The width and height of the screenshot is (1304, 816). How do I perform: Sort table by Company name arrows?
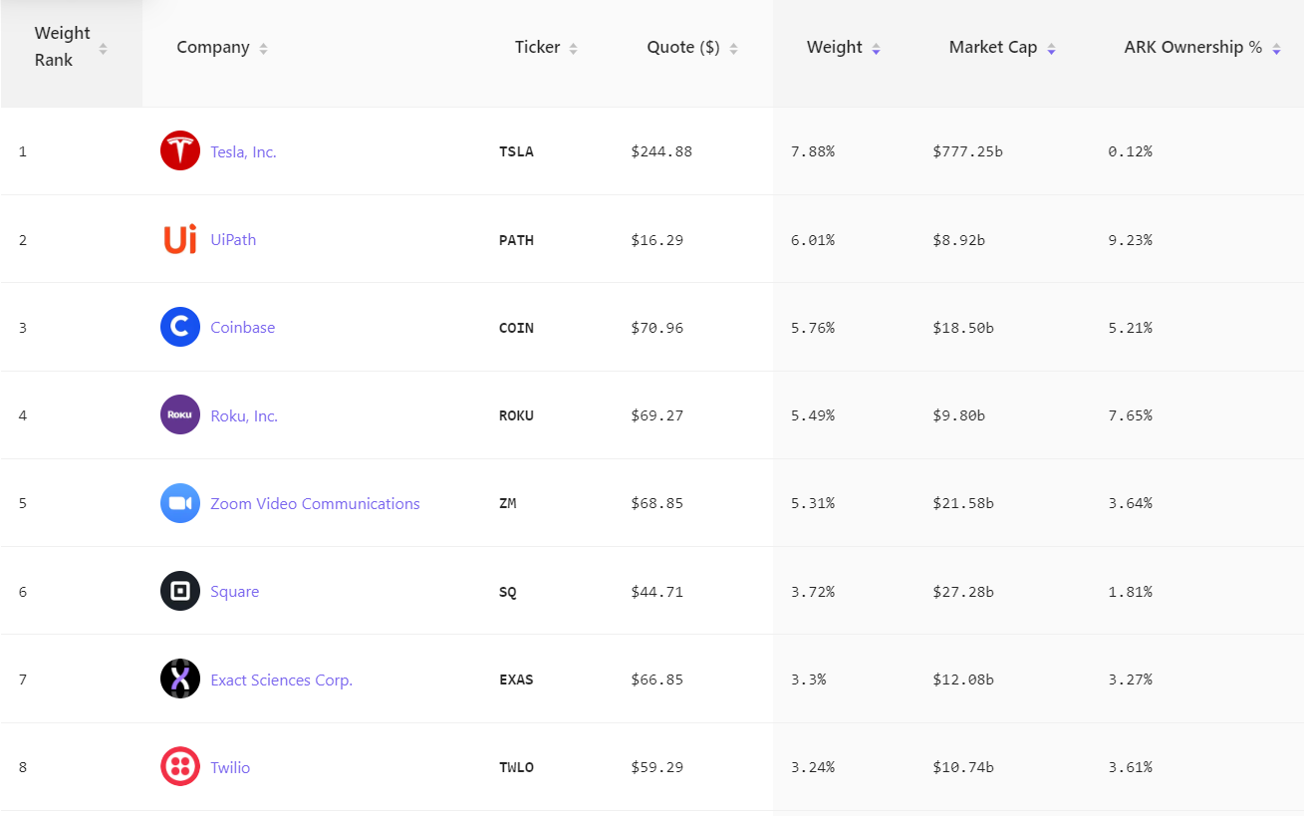[263, 48]
